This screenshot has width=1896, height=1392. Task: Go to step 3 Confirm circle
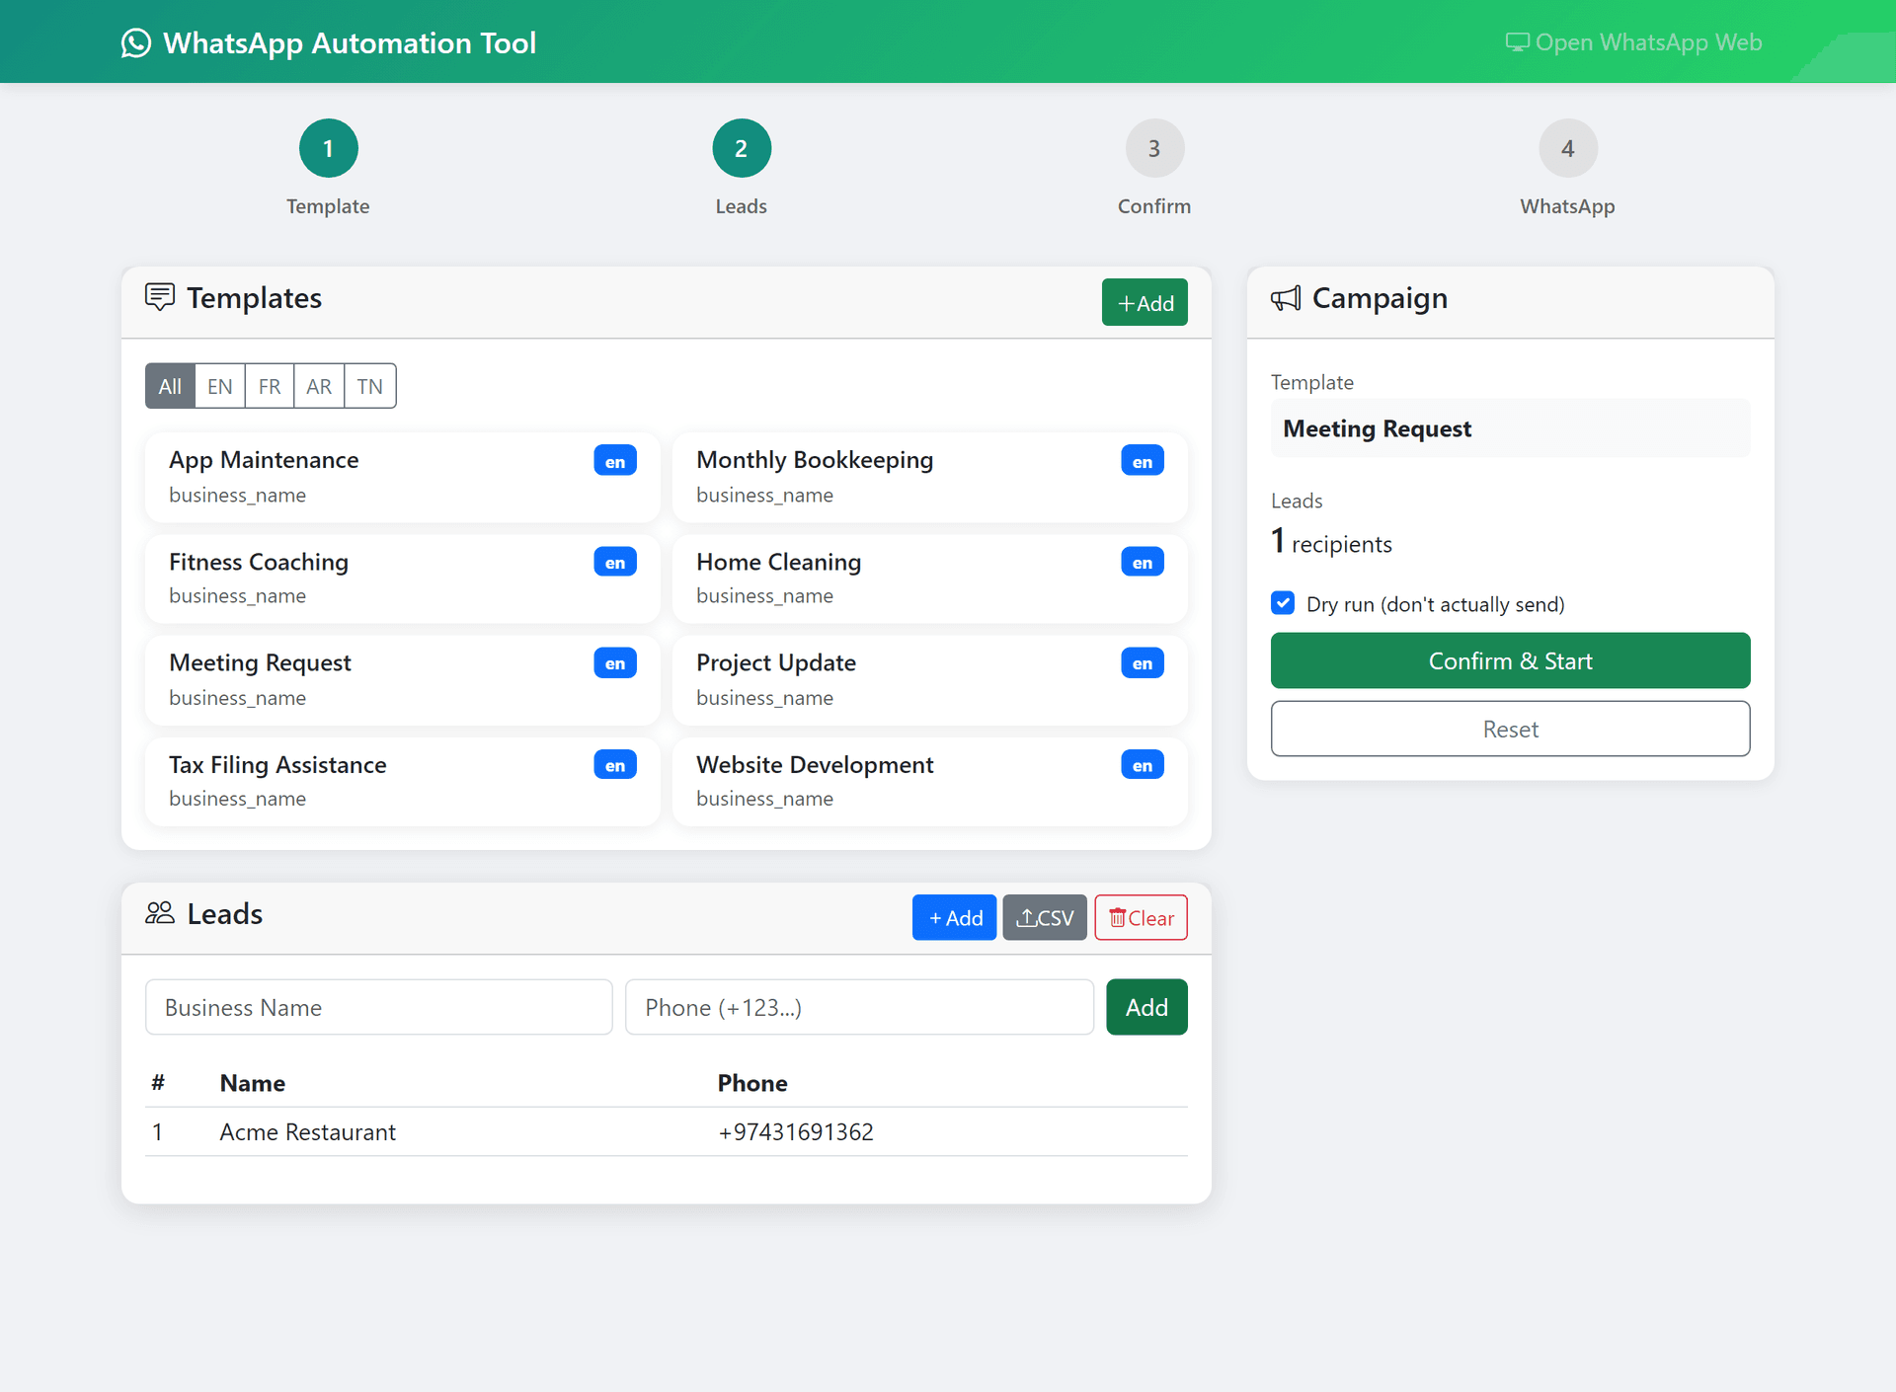(x=1154, y=148)
